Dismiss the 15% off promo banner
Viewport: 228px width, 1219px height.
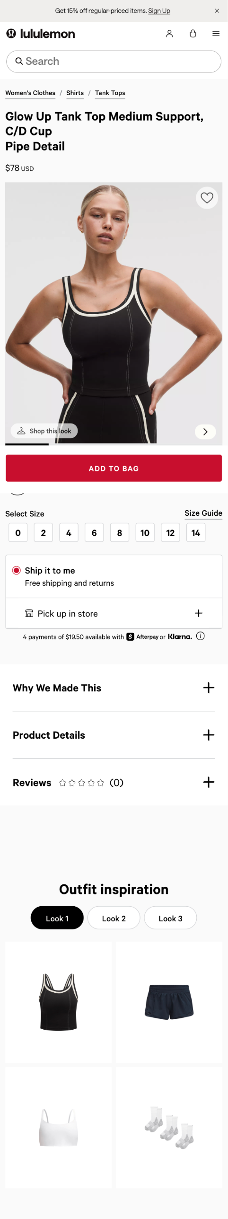217,11
